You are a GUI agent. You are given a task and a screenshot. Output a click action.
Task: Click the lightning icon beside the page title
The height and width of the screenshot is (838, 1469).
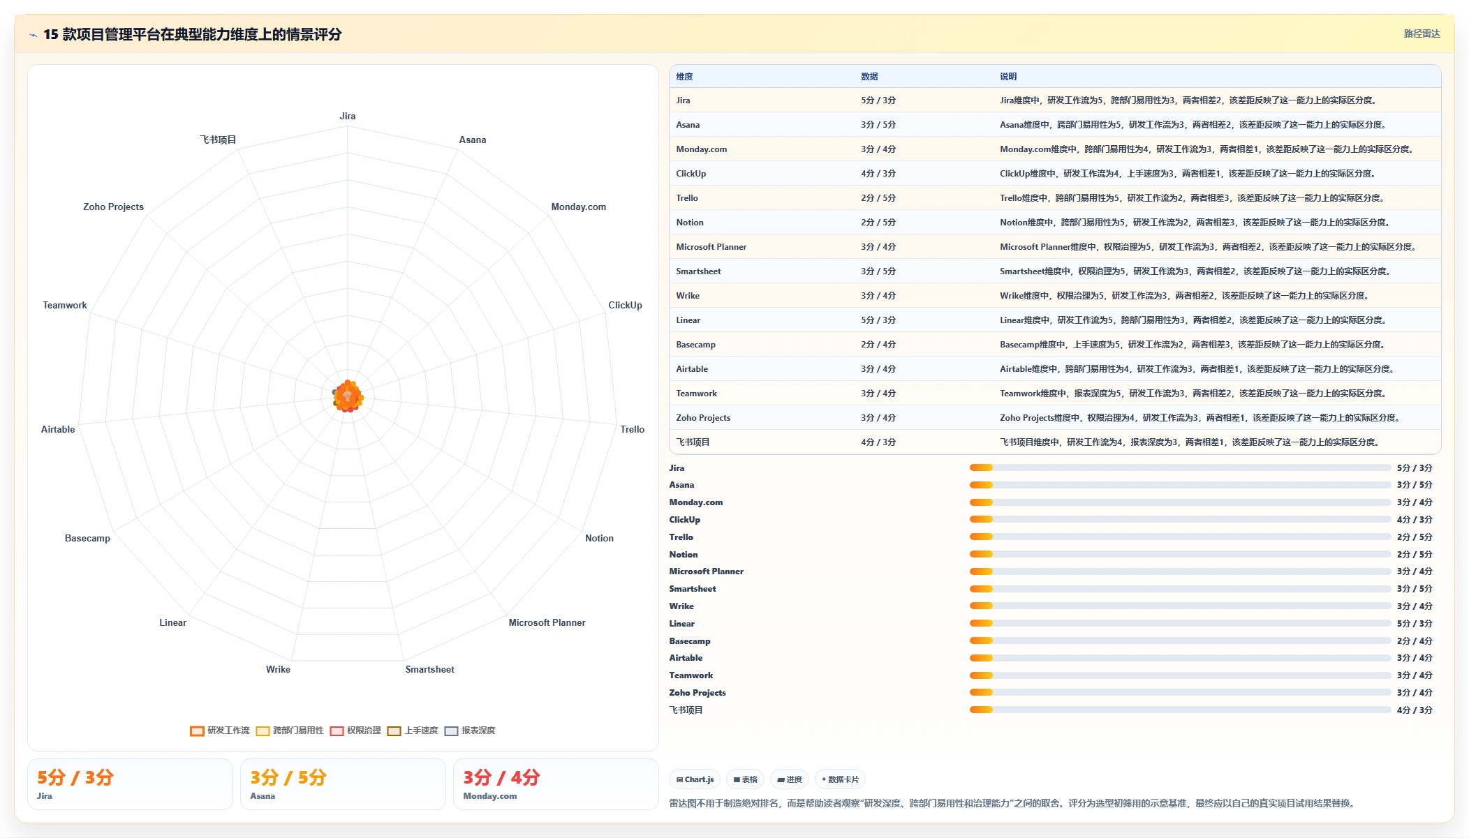coord(33,35)
